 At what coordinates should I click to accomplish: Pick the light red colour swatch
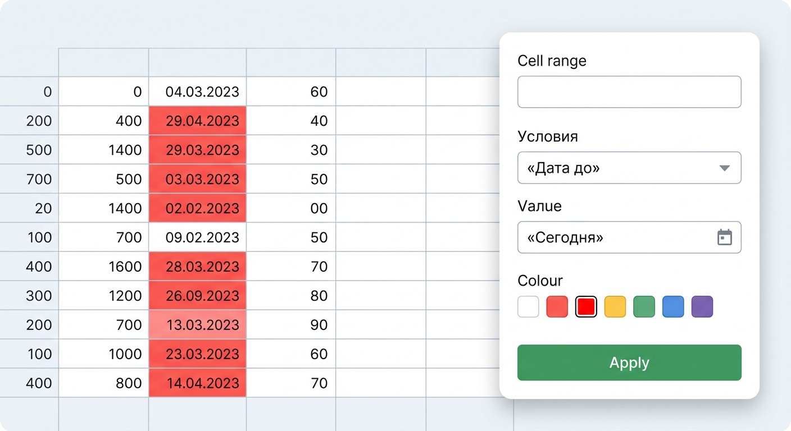tap(557, 307)
